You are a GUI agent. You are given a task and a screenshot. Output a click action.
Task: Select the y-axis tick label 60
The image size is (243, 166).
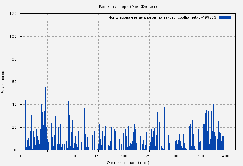click(15, 82)
